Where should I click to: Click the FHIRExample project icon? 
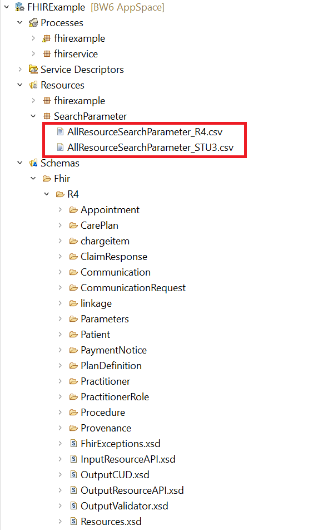(20, 7)
